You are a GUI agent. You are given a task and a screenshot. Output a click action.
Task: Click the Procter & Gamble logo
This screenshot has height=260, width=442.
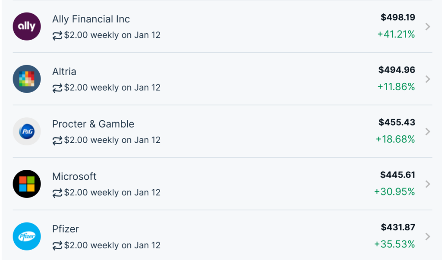(27, 132)
